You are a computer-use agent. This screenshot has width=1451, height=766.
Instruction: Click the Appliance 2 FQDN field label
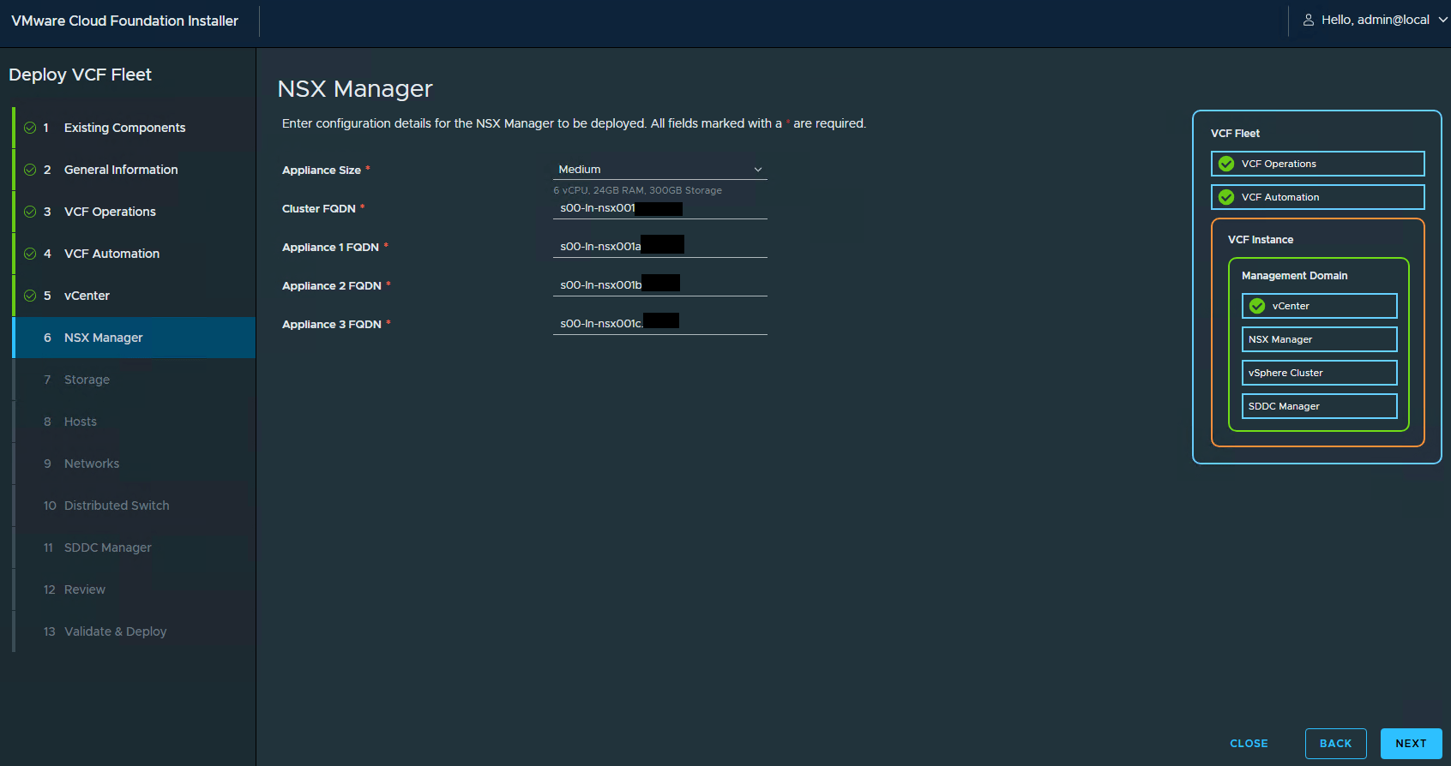point(332,286)
